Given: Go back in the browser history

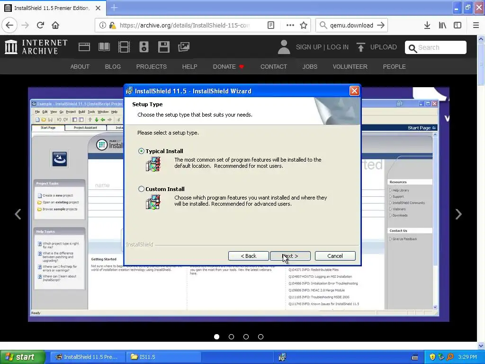Looking at the screenshot, I should [x=9, y=25].
